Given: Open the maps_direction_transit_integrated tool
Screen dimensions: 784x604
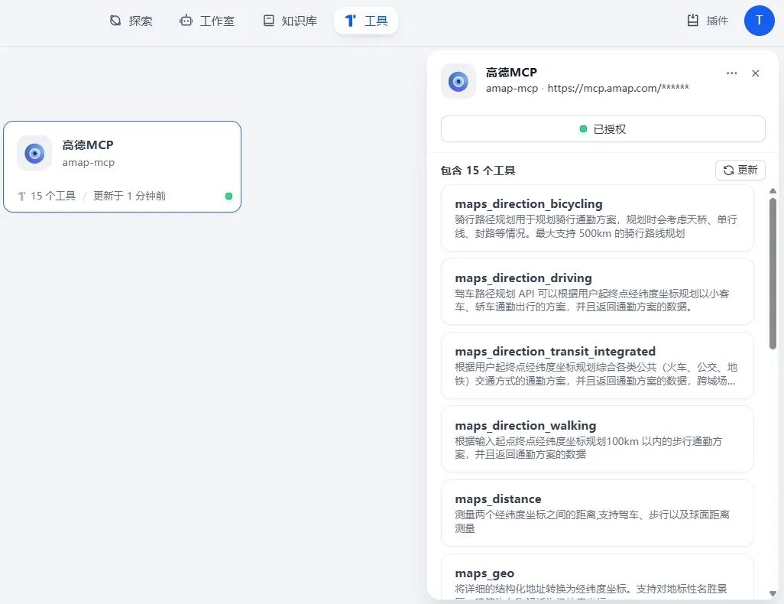Looking at the screenshot, I should pyautogui.click(x=597, y=365).
